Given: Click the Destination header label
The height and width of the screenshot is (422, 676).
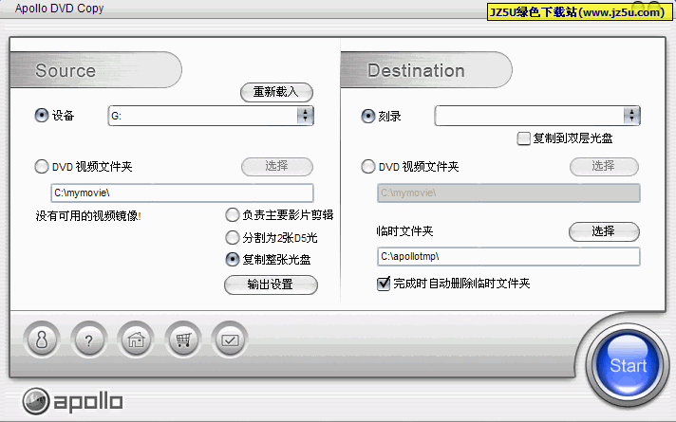Looking at the screenshot, I should pos(416,70).
